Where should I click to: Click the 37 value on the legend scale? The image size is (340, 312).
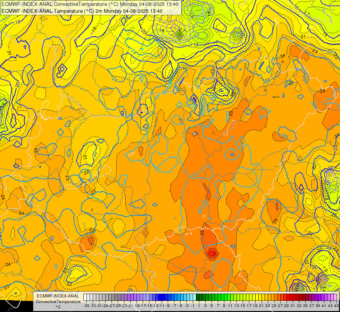pos(312,306)
